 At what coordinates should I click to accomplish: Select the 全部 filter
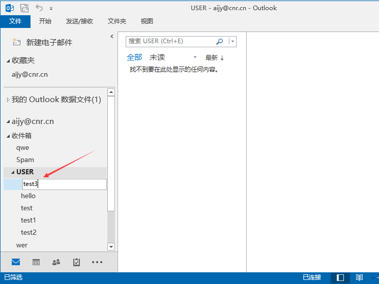pos(134,57)
